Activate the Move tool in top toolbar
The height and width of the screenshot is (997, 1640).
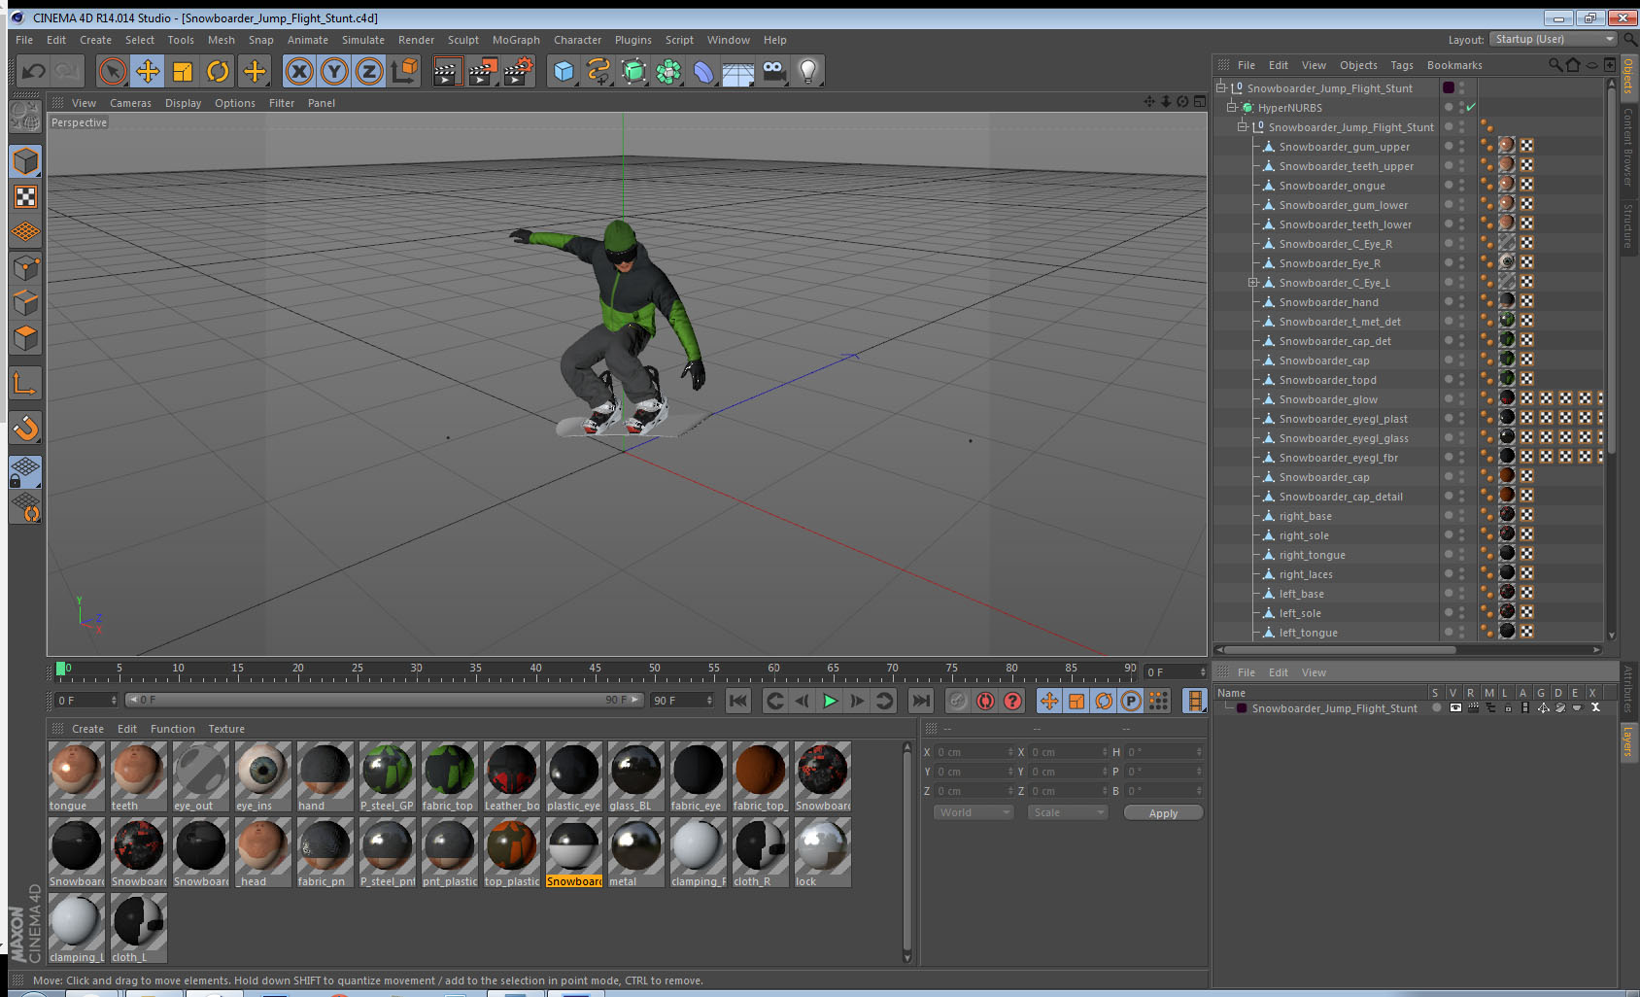[x=148, y=71]
